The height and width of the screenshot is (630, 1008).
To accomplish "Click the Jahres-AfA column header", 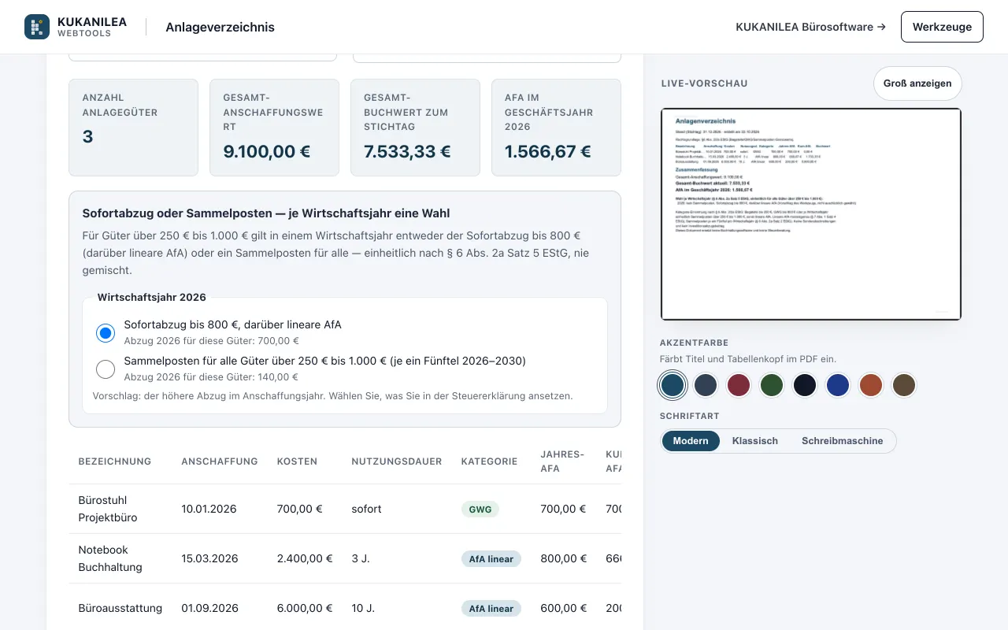I will point(562,461).
